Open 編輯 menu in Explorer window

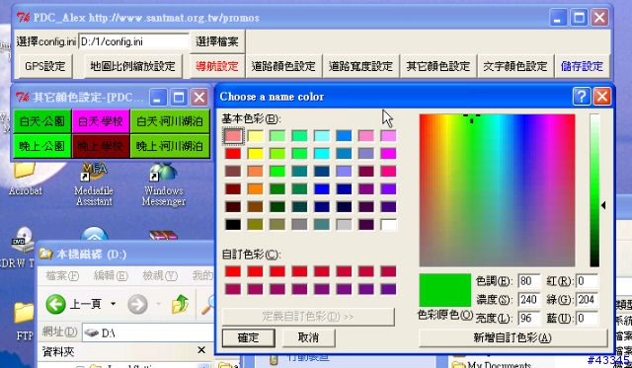coord(111,276)
